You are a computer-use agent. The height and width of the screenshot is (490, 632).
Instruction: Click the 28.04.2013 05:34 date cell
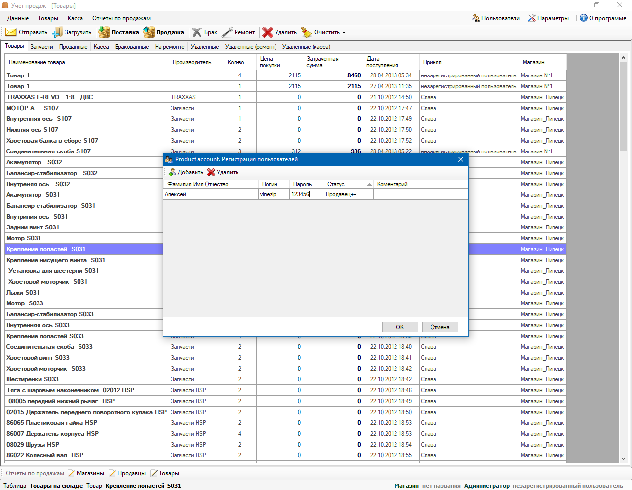[391, 75]
